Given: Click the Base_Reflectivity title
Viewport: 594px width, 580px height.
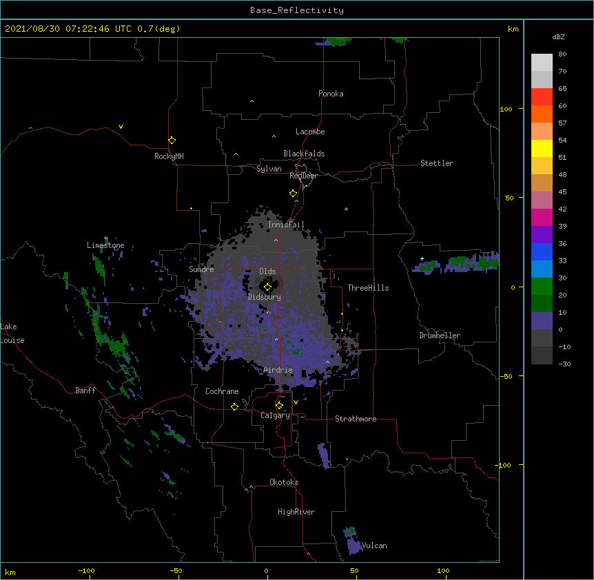Looking at the screenshot, I should (x=297, y=10).
